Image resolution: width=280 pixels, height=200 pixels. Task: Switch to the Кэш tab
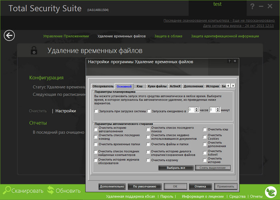[x=140, y=86]
